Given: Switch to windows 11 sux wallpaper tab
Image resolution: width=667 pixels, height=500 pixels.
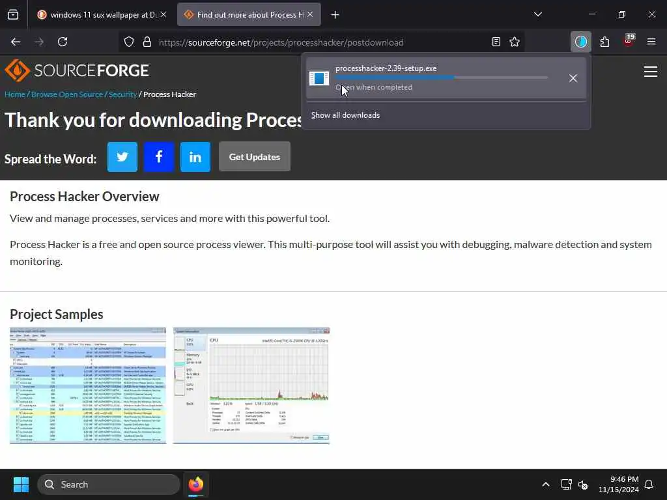Looking at the screenshot, I should pos(98,15).
